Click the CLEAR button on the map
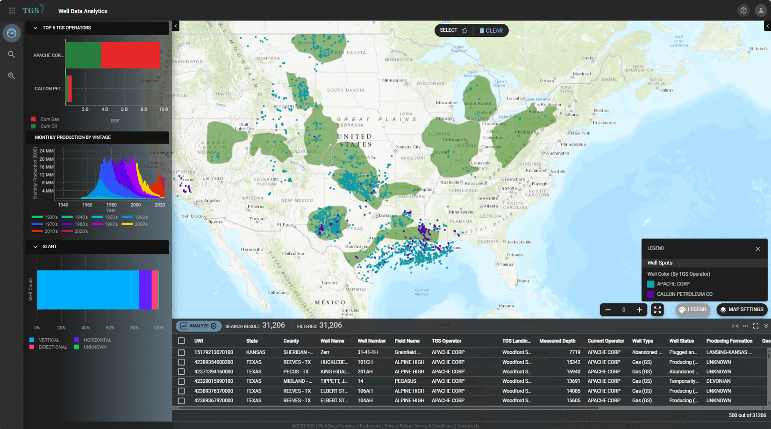771x429 pixels. pos(491,30)
